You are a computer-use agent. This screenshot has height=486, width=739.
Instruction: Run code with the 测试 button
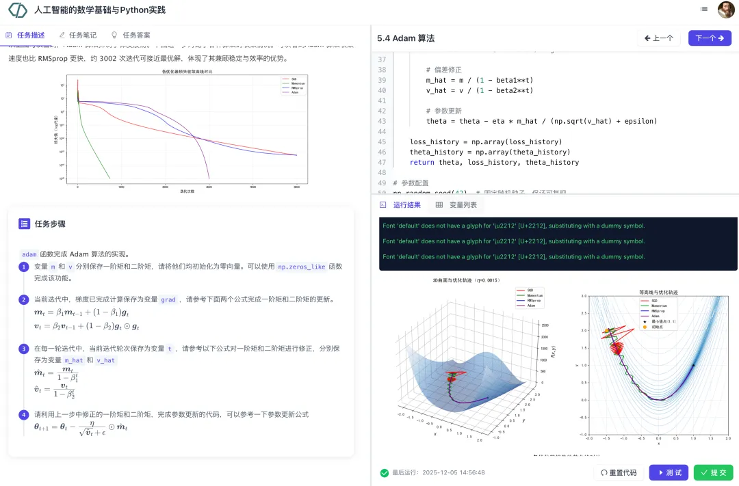(669, 472)
